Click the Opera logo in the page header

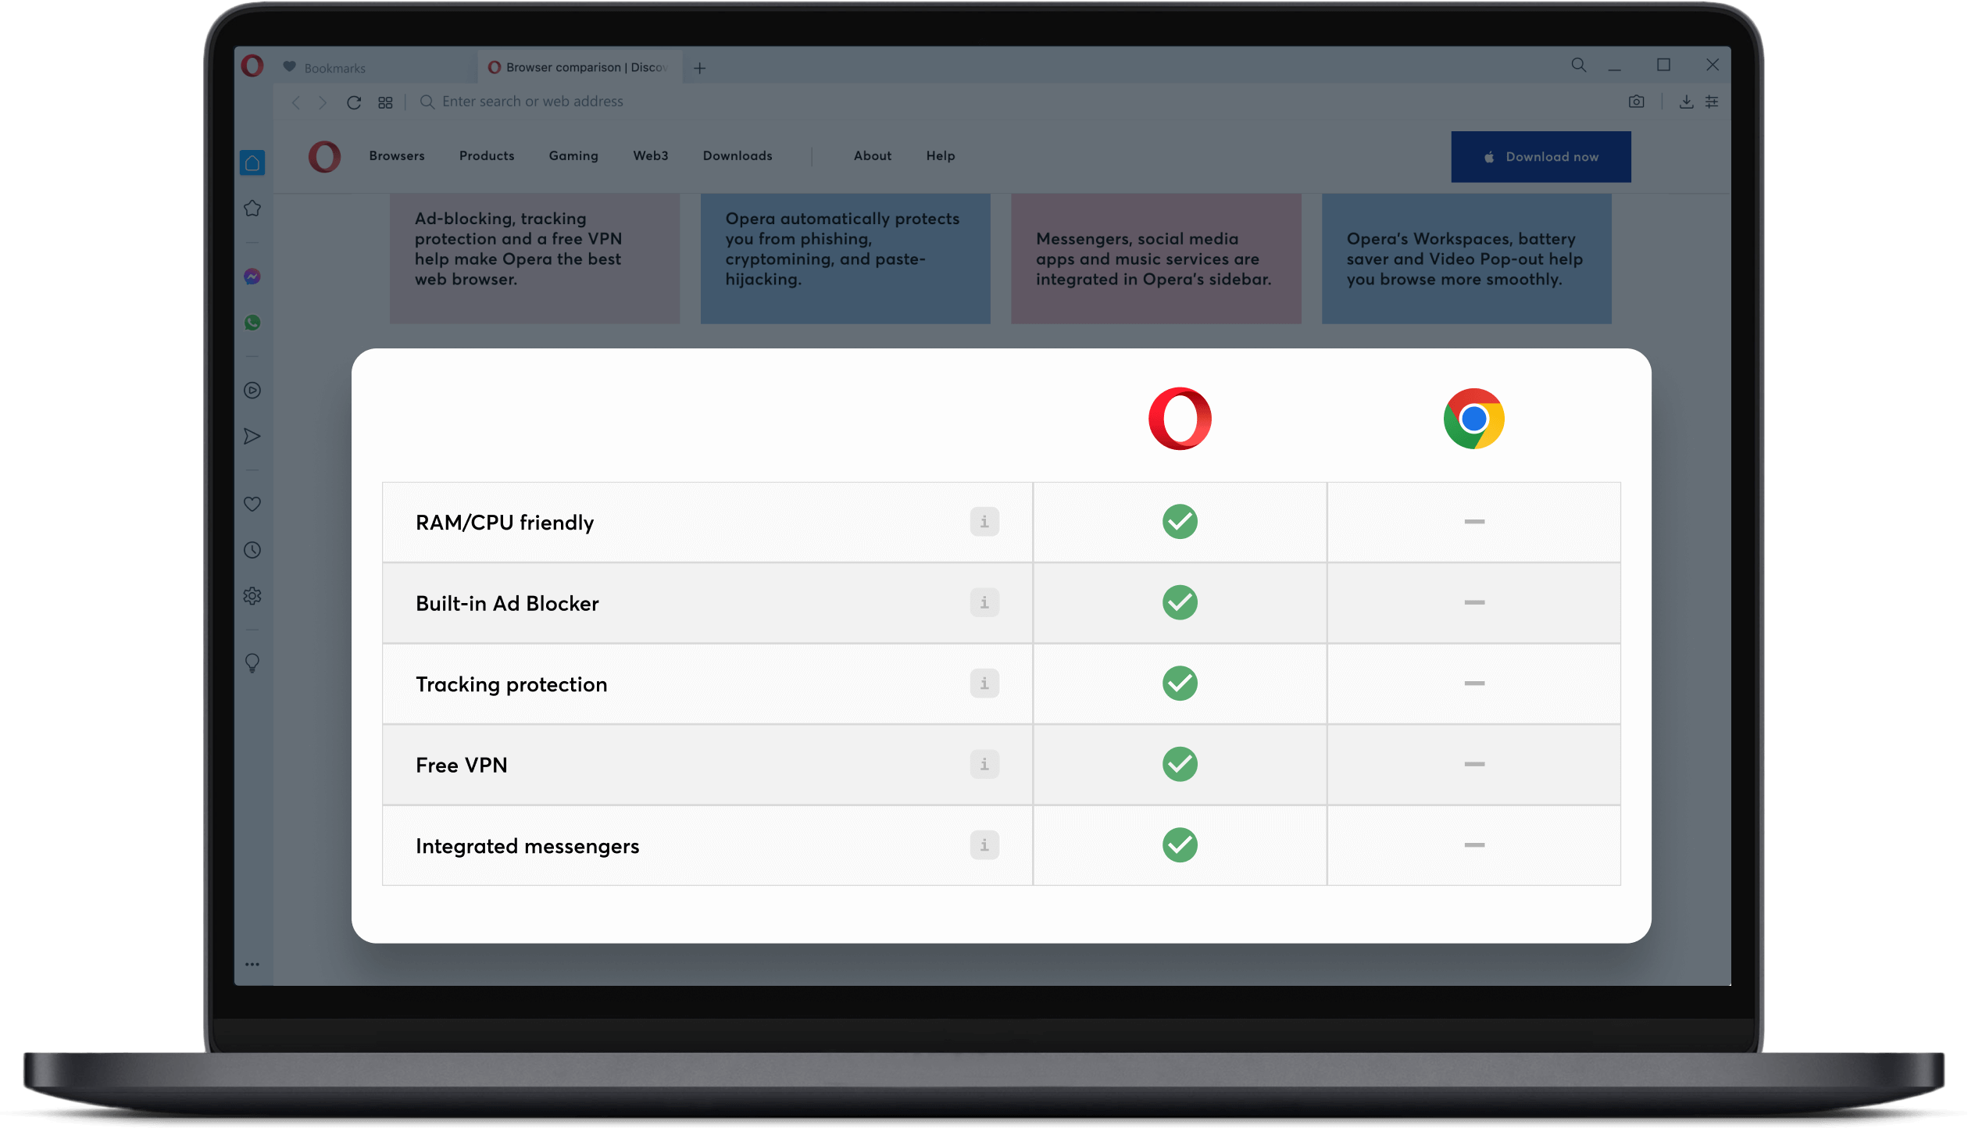(324, 156)
